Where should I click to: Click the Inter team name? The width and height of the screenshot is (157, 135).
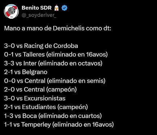click(30, 63)
